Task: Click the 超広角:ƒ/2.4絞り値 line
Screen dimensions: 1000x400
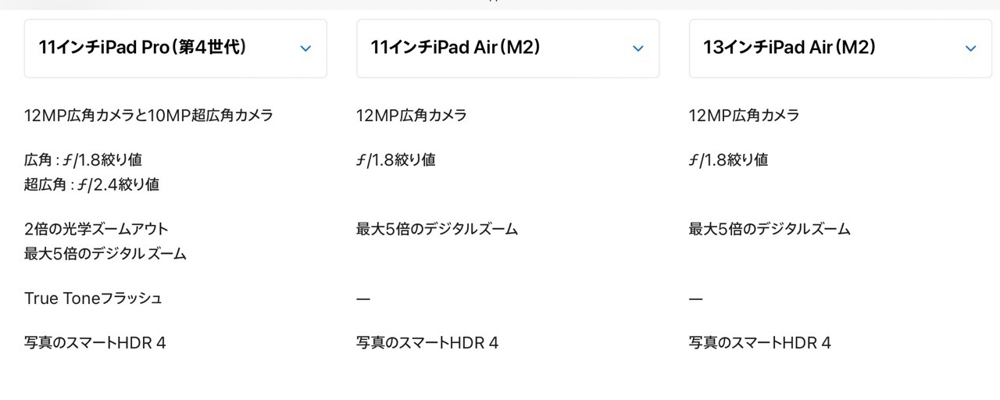Action: (91, 184)
